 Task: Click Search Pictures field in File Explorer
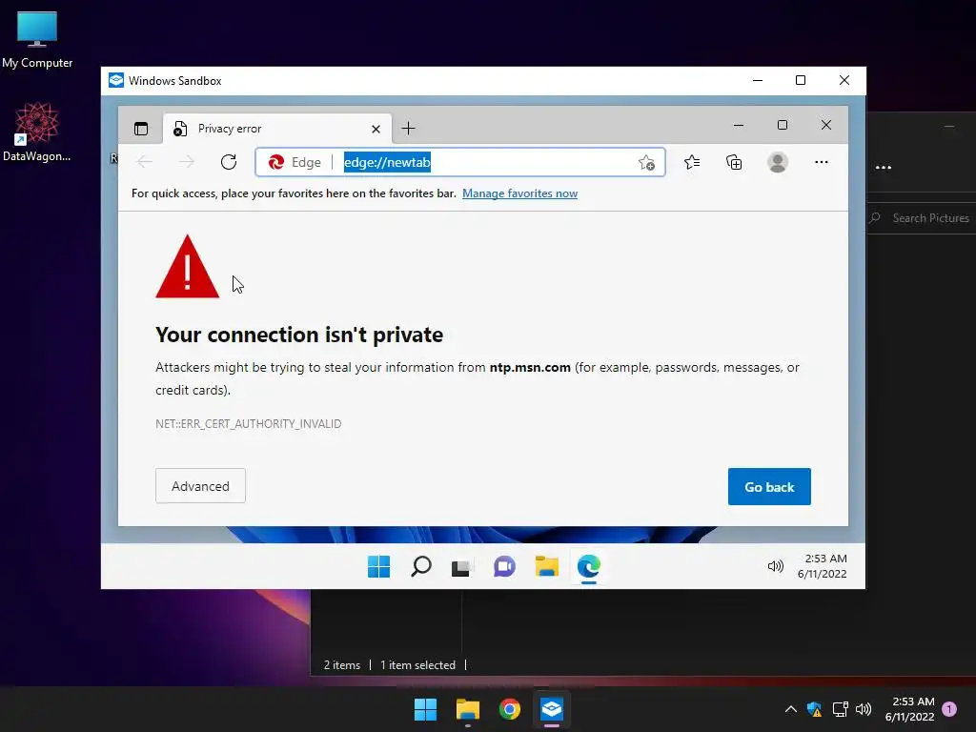point(923,218)
